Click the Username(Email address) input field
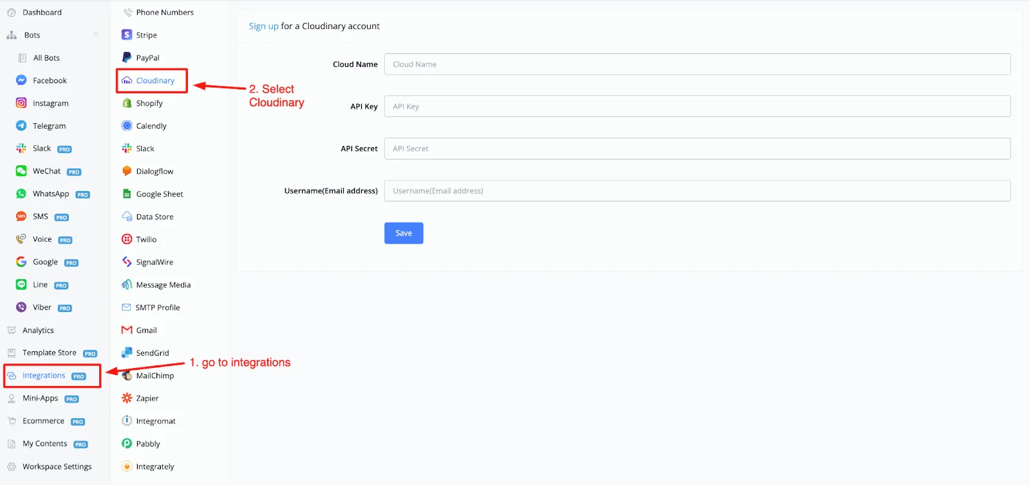 697,190
